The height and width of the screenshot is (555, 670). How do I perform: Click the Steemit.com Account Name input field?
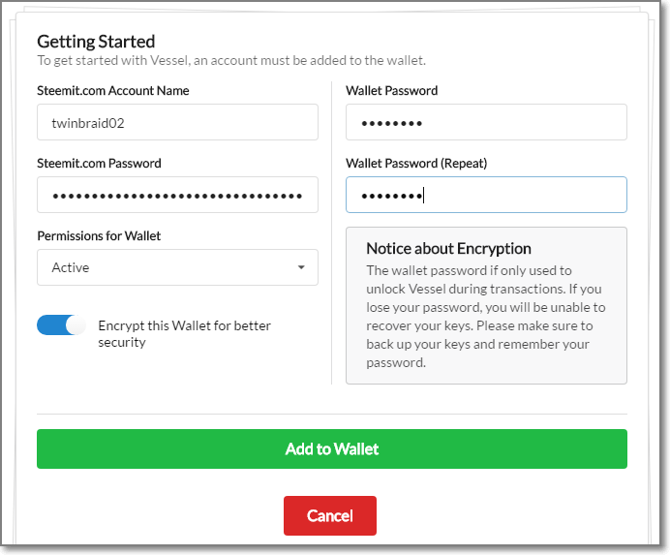point(177,122)
